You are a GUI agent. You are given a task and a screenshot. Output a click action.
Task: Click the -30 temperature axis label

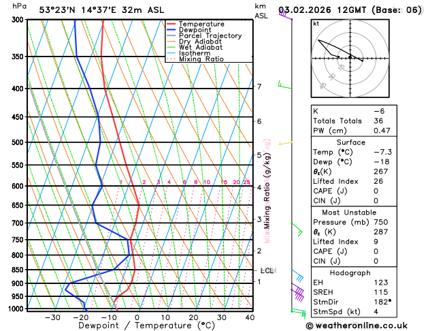52,317
